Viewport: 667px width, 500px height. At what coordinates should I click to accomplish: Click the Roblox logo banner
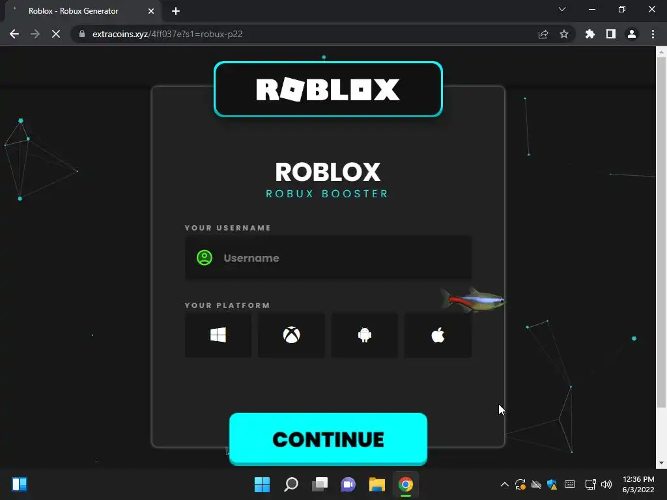pos(328,89)
